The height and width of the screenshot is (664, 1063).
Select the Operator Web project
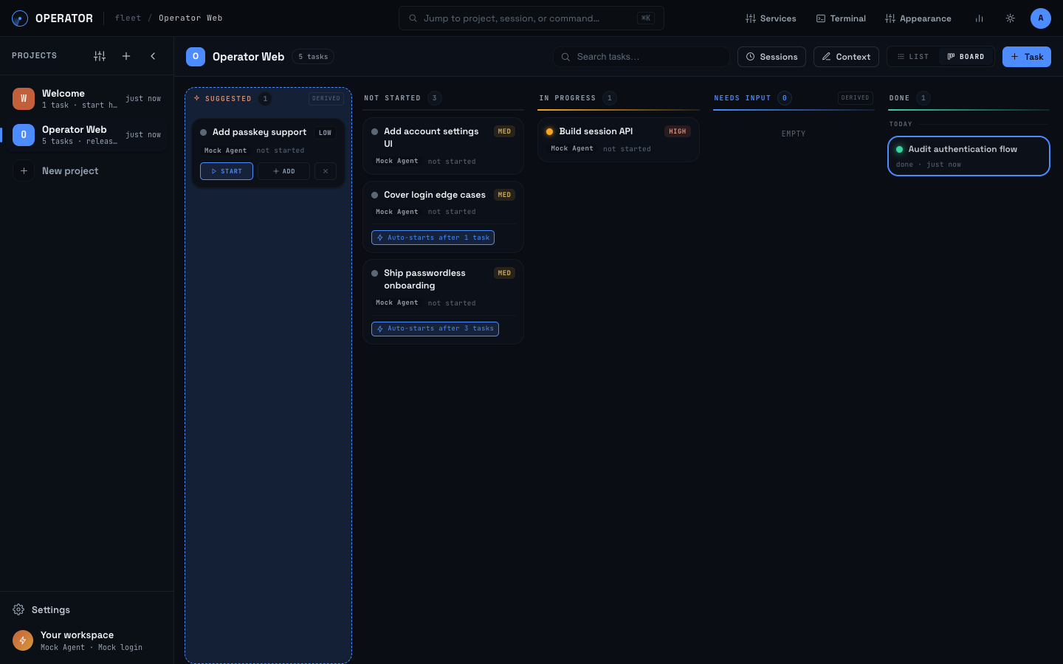point(87,135)
